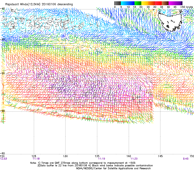
Task: Click the green 15-20 knots legend swatch
Action: pyautogui.click(x=138, y=3)
